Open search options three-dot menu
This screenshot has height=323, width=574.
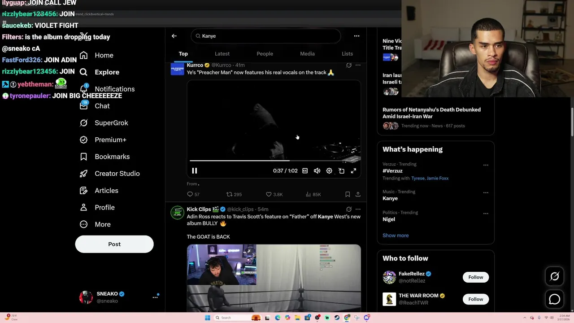coord(357,36)
